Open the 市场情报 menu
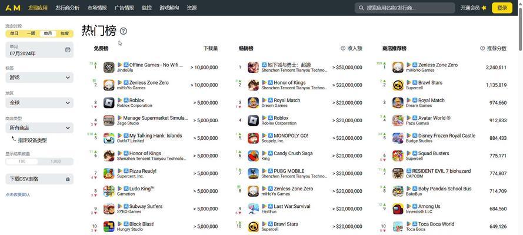Viewport: 523px width, 235px height. [x=97, y=8]
